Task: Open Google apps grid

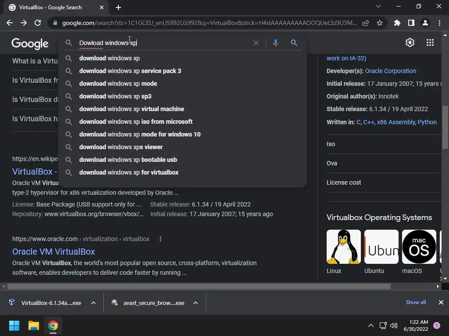Action: (430, 42)
